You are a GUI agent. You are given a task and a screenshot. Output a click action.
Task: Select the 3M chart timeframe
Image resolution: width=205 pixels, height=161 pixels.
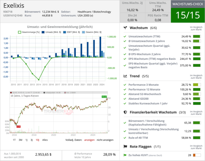click(x=20, y=140)
